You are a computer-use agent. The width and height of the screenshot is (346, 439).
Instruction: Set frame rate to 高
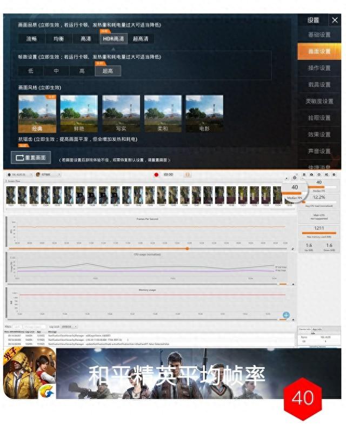82,71
